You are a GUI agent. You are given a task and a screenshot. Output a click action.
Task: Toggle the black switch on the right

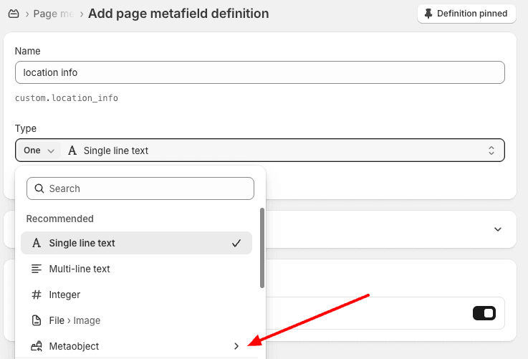pos(484,313)
